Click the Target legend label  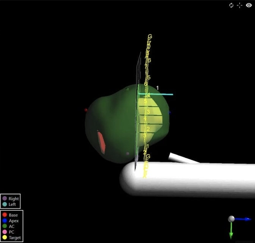(15, 237)
